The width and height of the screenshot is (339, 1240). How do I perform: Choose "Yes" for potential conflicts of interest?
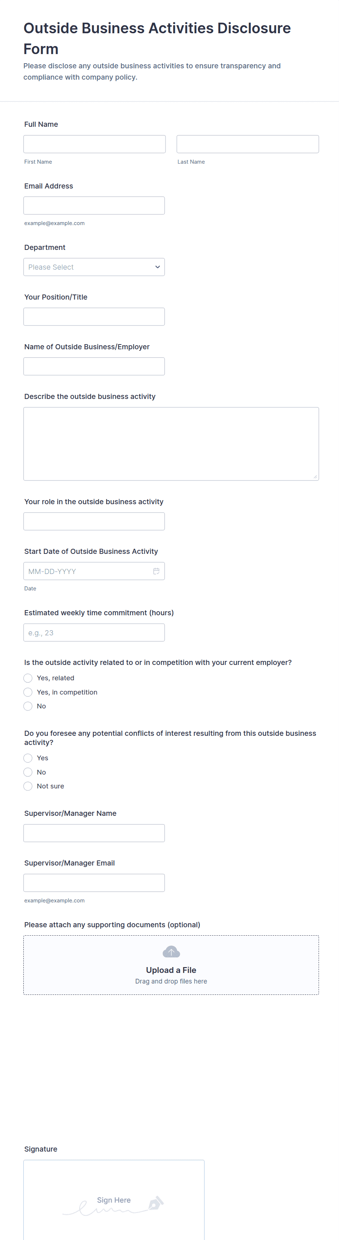tap(28, 758)
